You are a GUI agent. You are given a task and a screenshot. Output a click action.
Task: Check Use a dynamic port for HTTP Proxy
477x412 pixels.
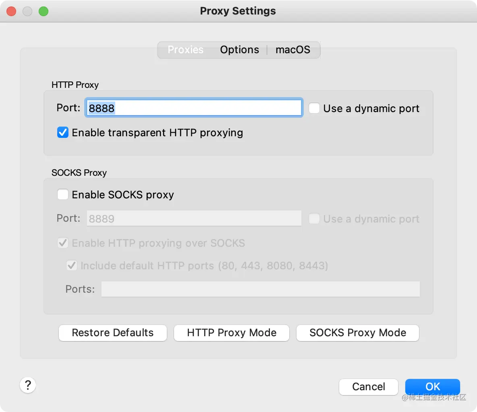pyautogui.click(x=314, y=108)
